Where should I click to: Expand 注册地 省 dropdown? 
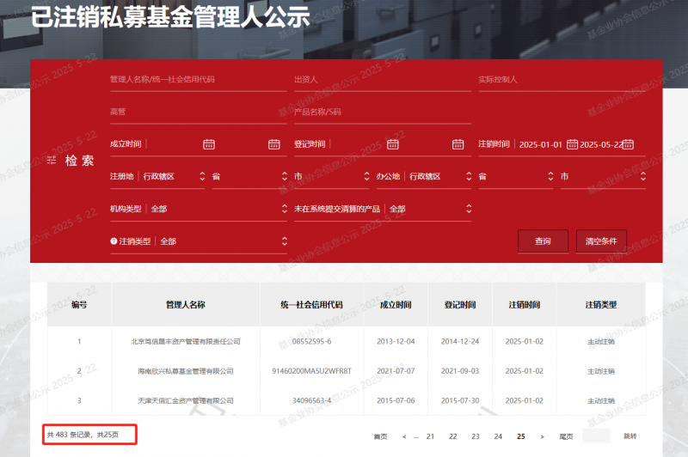coord(249,176)
